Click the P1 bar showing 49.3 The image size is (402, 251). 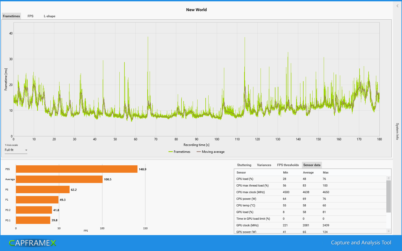[37, 200]
